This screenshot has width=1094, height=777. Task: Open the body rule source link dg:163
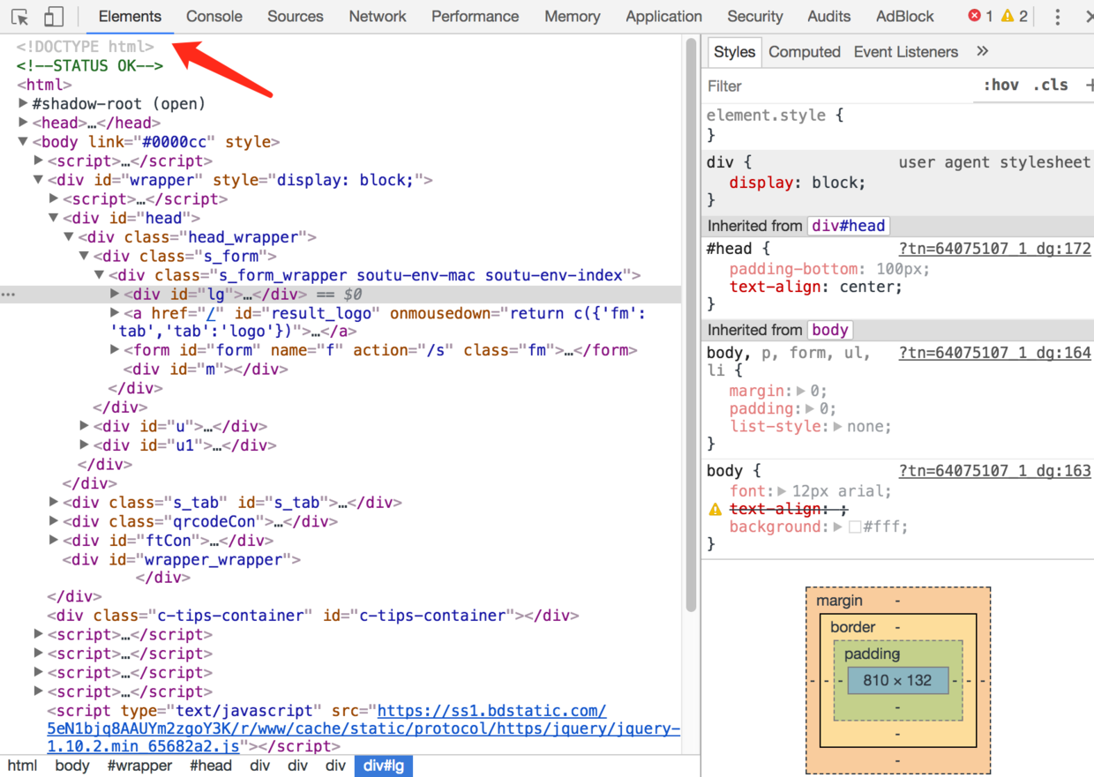click(995, 471)
